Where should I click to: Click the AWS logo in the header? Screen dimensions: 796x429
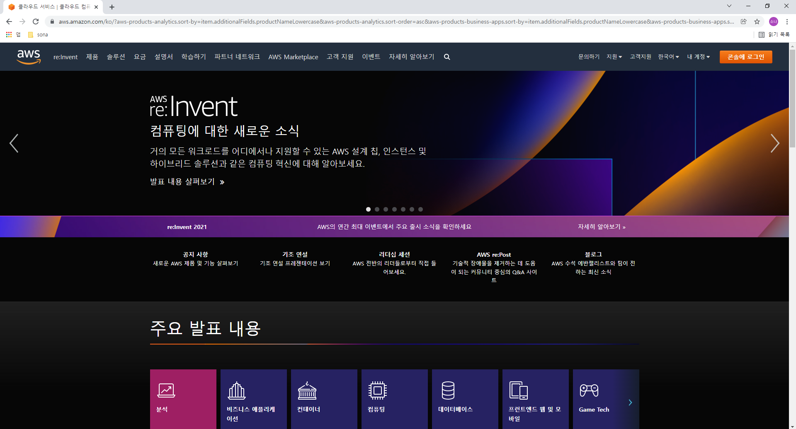coord(29,57)
